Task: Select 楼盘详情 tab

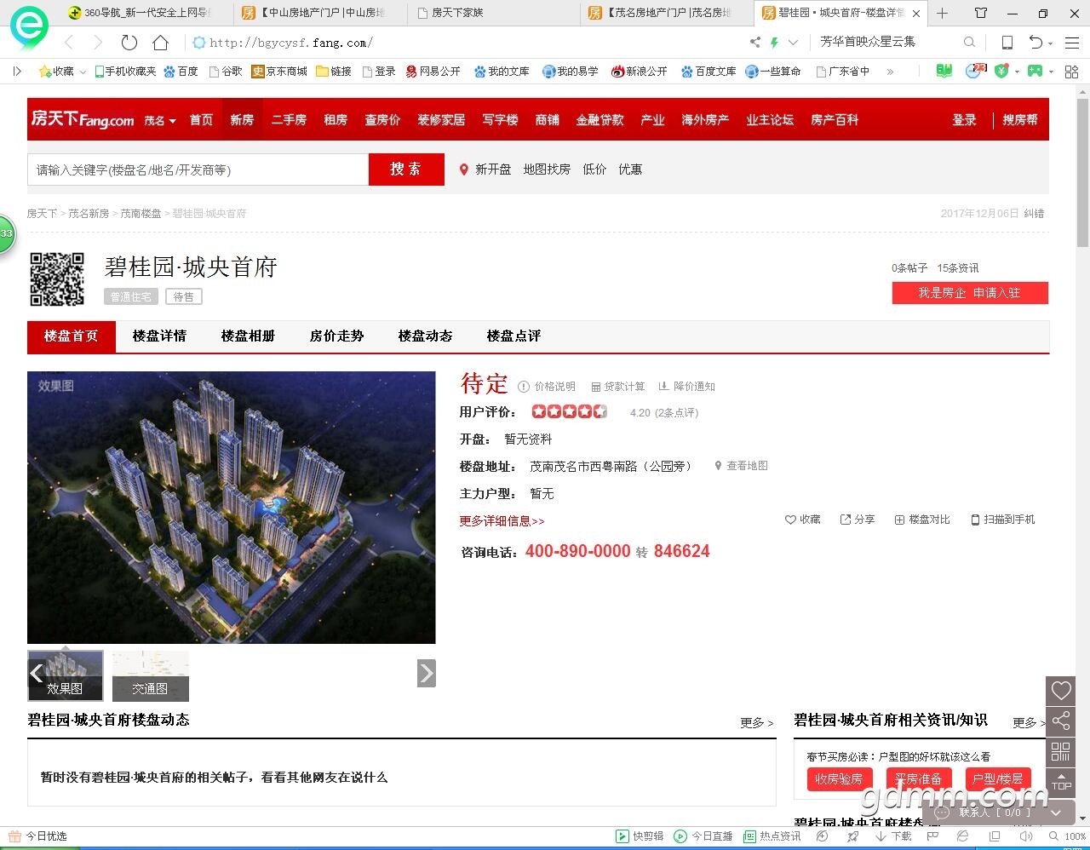Action: pyautogui.click(x=159, y=336)
